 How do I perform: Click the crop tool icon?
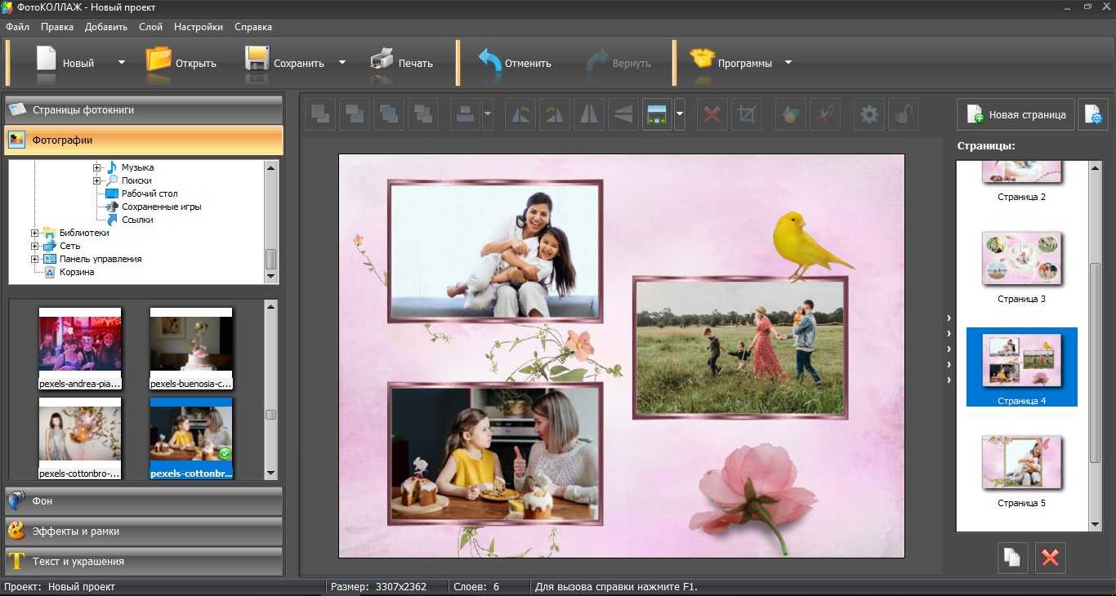(747, 115)
